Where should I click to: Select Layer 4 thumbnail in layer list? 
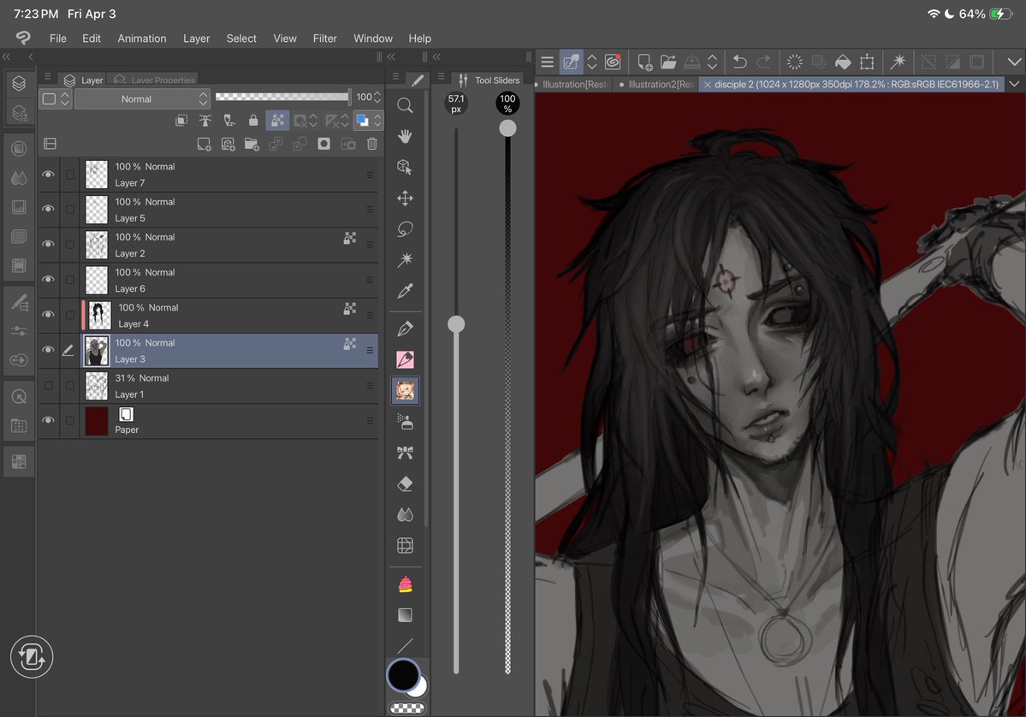(99, 316)
